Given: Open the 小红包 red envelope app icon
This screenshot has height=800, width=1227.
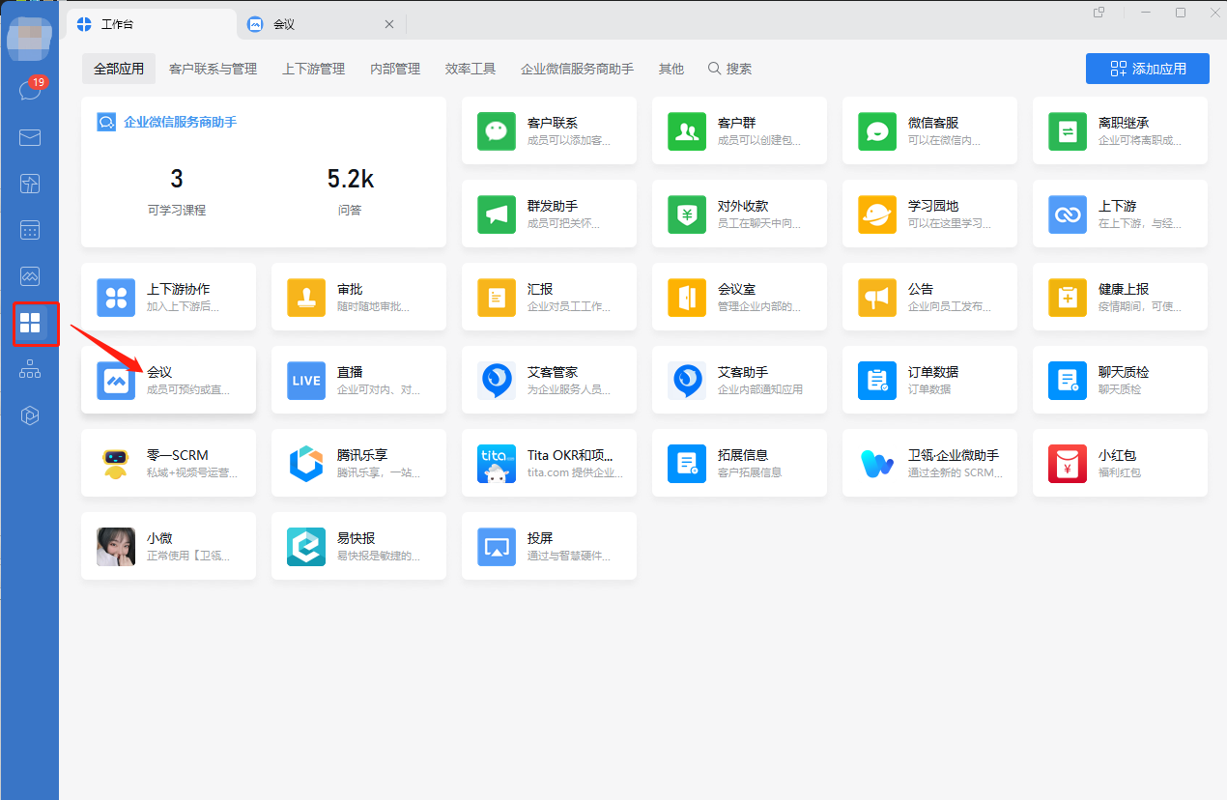Looking at the screenshot, I should coord(1067,464).
